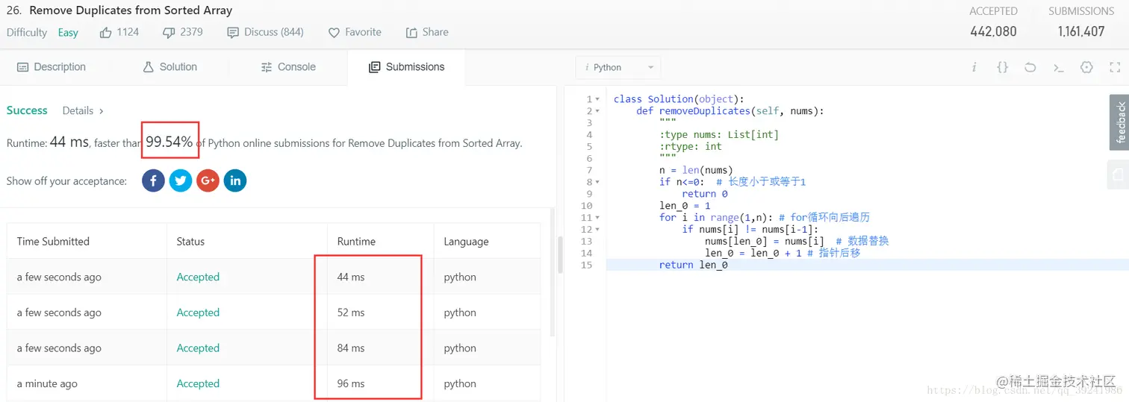Place cursor on 'return len_0' code line
1129x402 pixels.
693,265
